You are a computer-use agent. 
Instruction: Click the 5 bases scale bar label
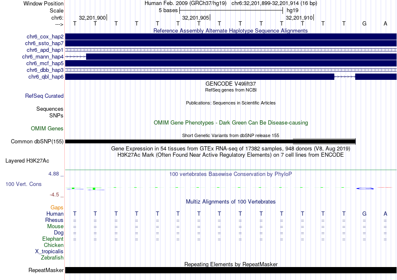[x=168, y=10]
